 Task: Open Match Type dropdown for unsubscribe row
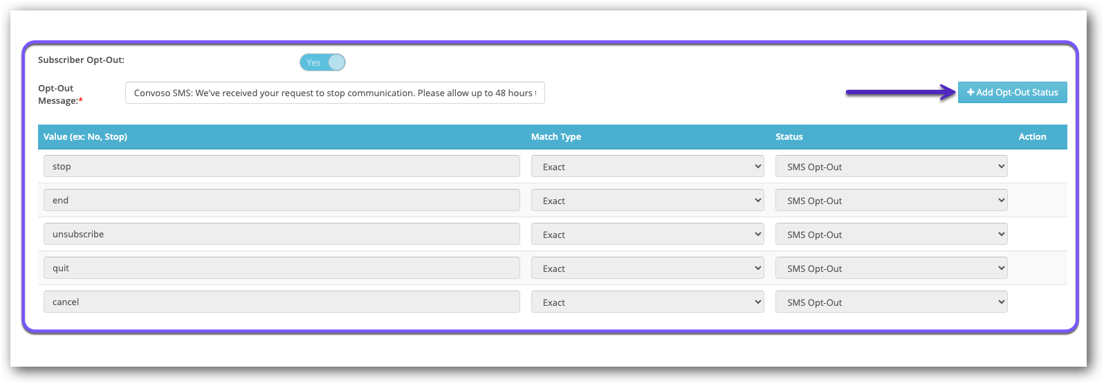[647, 234]
